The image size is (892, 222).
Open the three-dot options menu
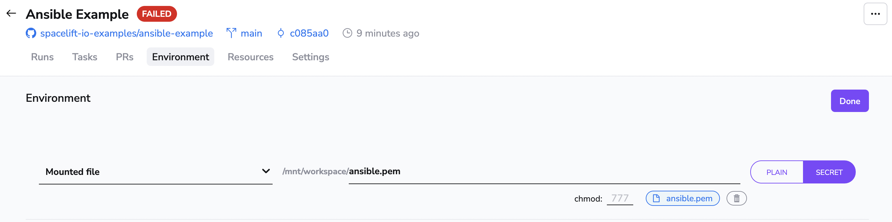coord(875,14)
